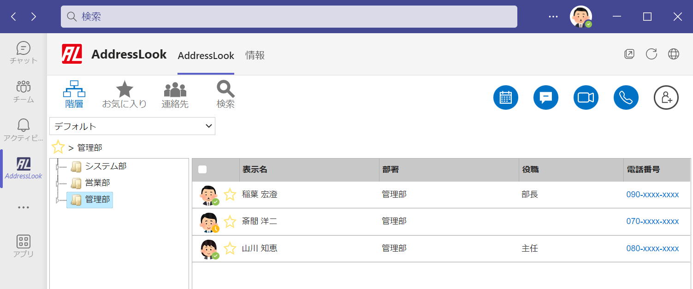Favorite 稲葉 宏澄 using the star toggle
Image resolution: width=693 pixels, height=289 pixels.
coord(230,194)
